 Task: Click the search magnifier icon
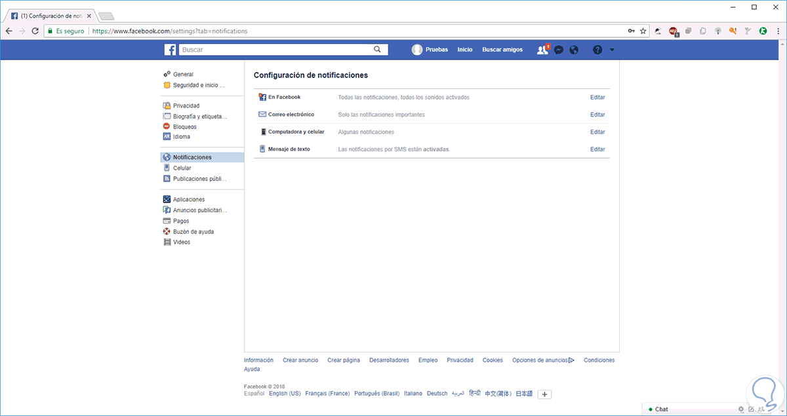point(377,49)
